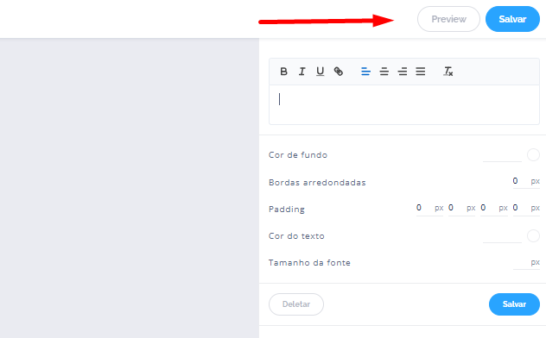Toggle bold formatting in the text editor
Image resolution: width=546 pixels, height=338 pixels.
click(283, 72)
